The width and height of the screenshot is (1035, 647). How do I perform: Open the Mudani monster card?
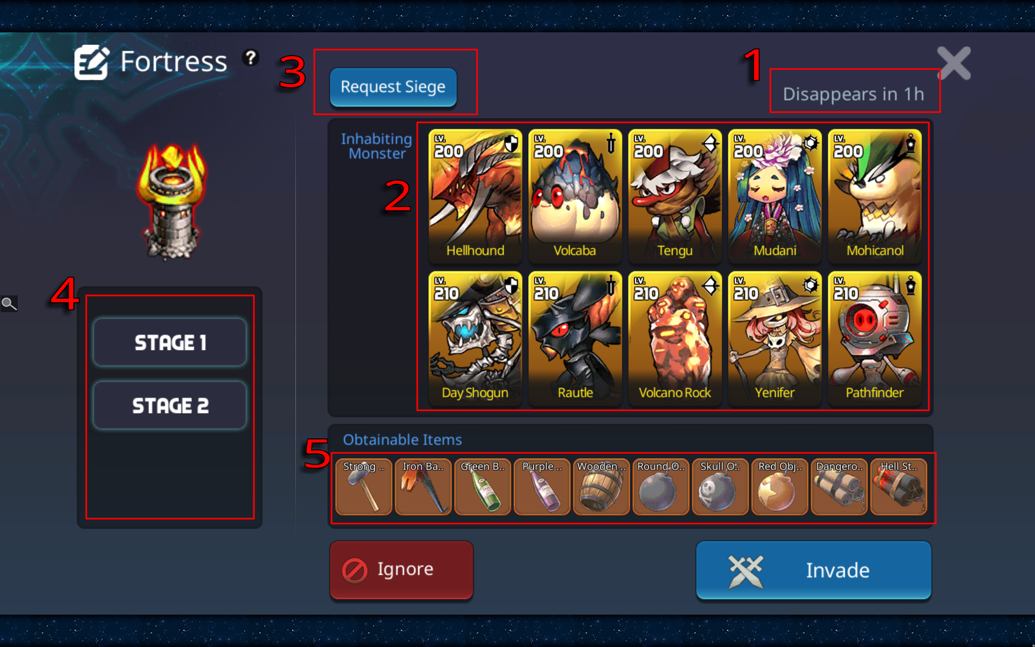click(x=775, y=196)
